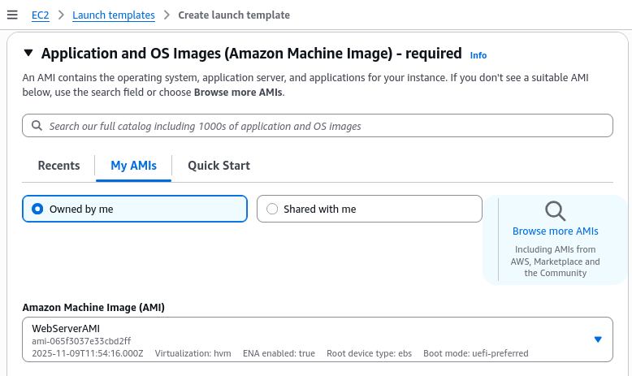Image resolution: width=632 pixels, height=376 pixels.
Task: Select the Owned by me radio option
Action: pos(37,209)
